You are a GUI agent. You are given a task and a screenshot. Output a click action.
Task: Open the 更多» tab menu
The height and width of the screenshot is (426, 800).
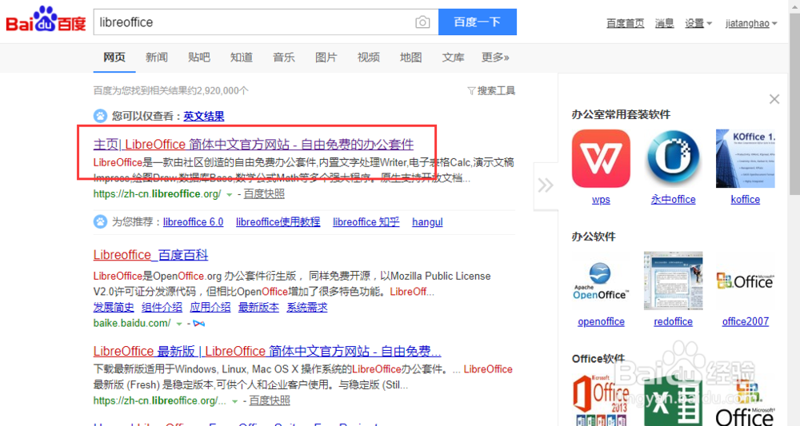tap(495, 58)
